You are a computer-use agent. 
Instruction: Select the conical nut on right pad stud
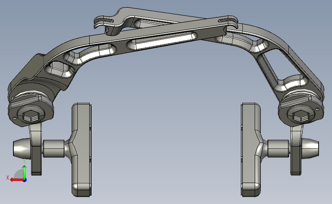[310, 148]
